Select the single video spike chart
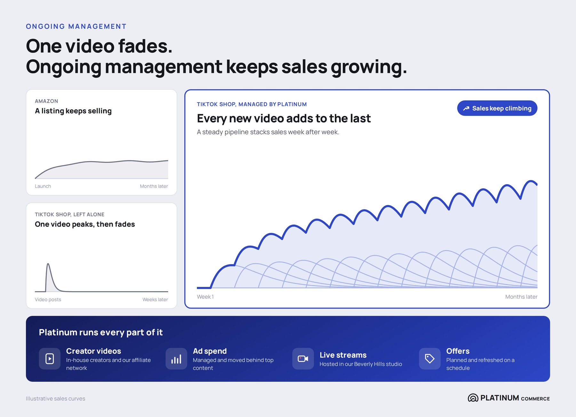The width and height of the screenshot is (576, 417). pyautogui.click(x=101, y=278)
